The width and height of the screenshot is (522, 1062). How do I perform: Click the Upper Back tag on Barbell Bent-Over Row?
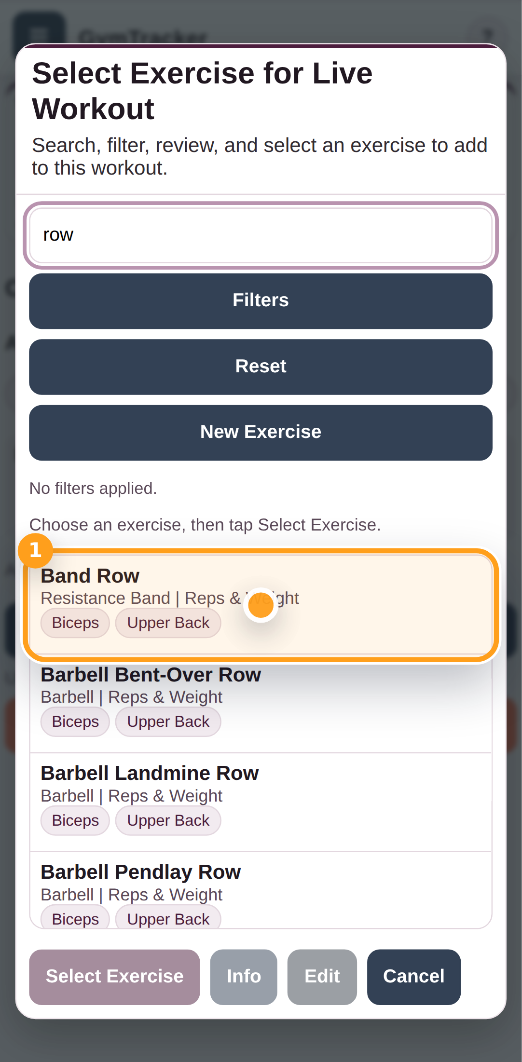coord(168,722)
